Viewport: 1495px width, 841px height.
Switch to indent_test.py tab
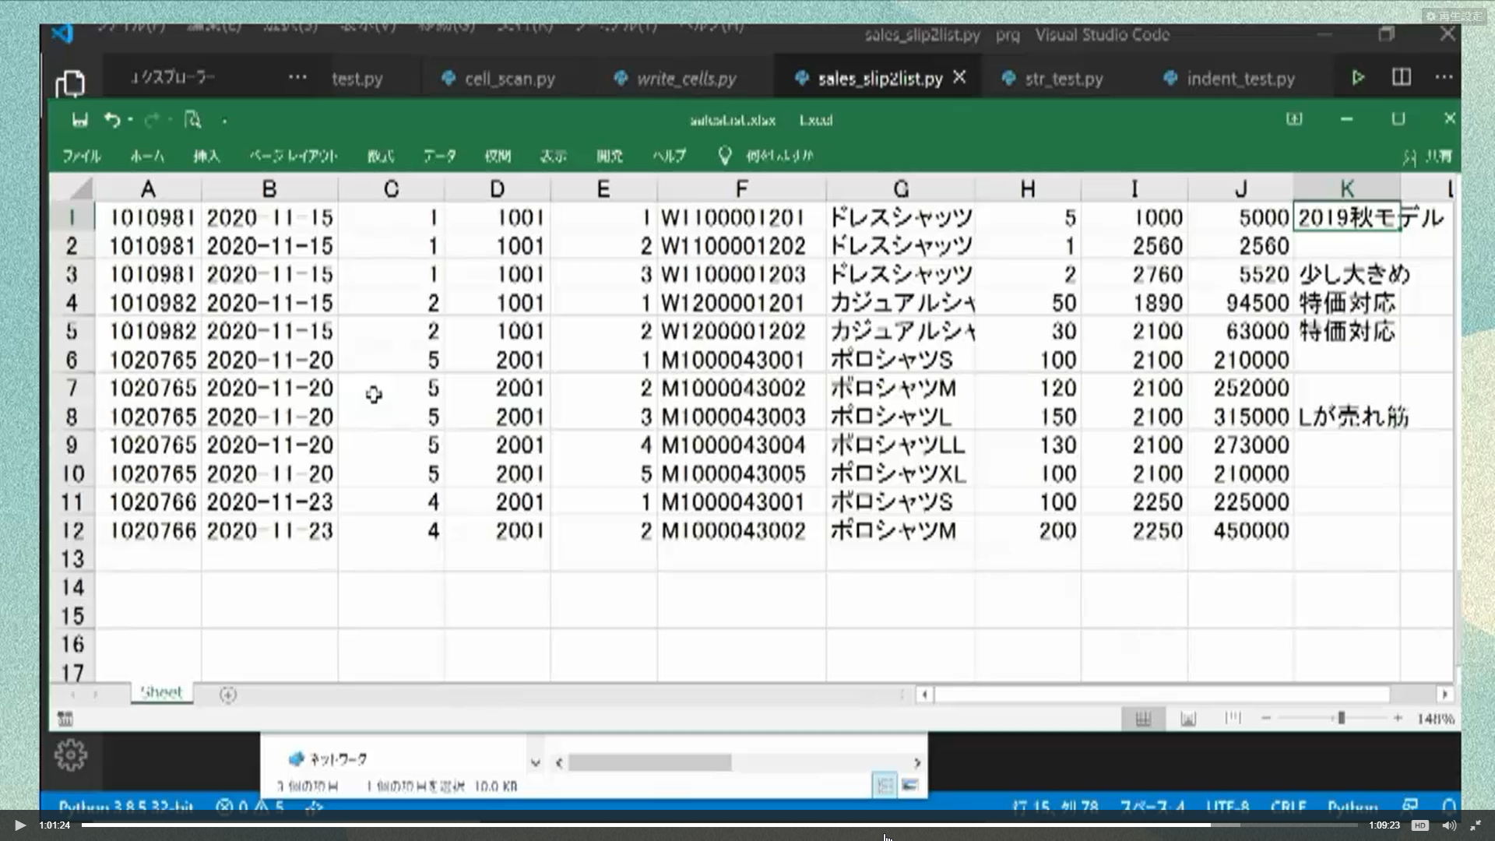(1240, 79)
